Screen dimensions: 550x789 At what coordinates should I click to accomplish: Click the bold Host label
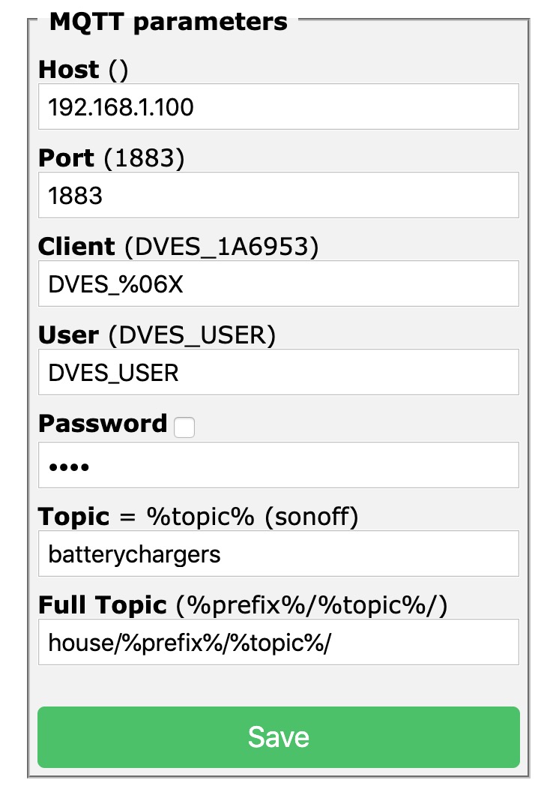(x=69, y=70)
